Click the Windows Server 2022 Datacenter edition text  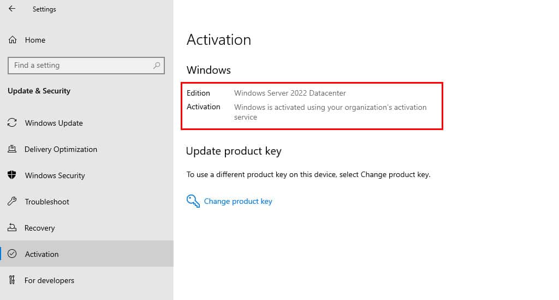[290, 93]
